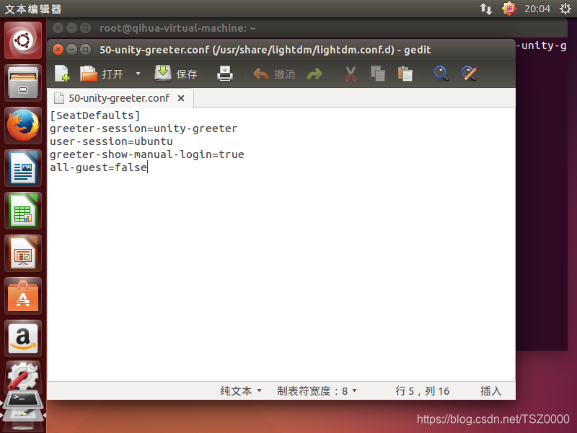Screen dimensions: 577x433
Task: Open the 制表符宽度 tab width dropdown
Action: [317, 391]
